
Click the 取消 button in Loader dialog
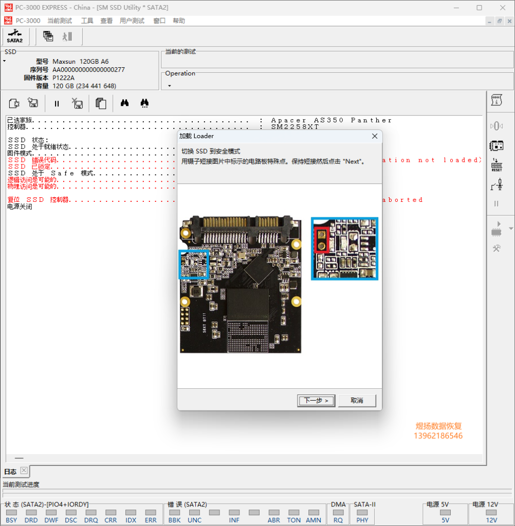pyautogui.click(x=357, y=401)
